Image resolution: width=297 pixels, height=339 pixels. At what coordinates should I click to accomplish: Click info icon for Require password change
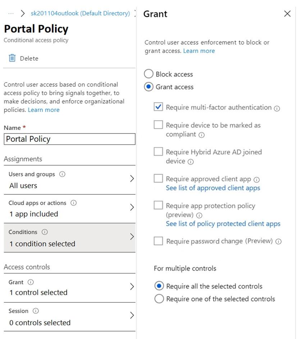tap(278, 241)
